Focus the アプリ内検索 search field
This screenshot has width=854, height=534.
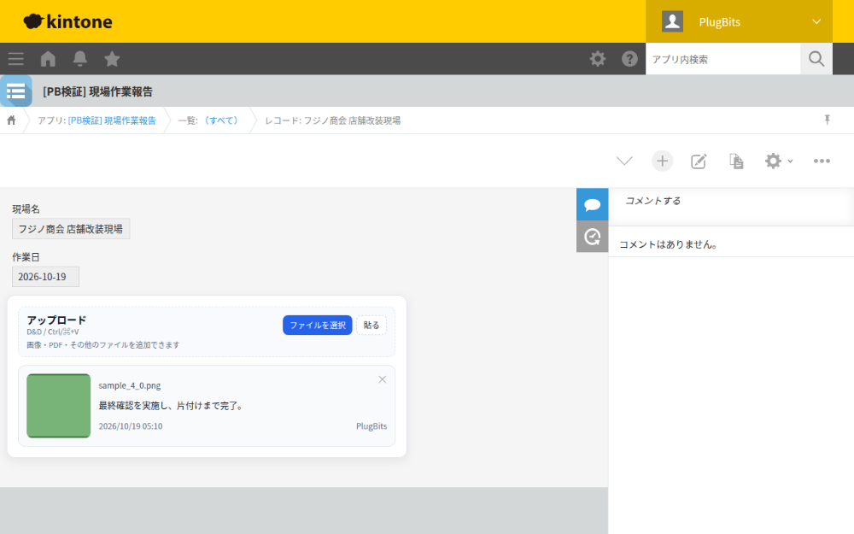(722, 59)
